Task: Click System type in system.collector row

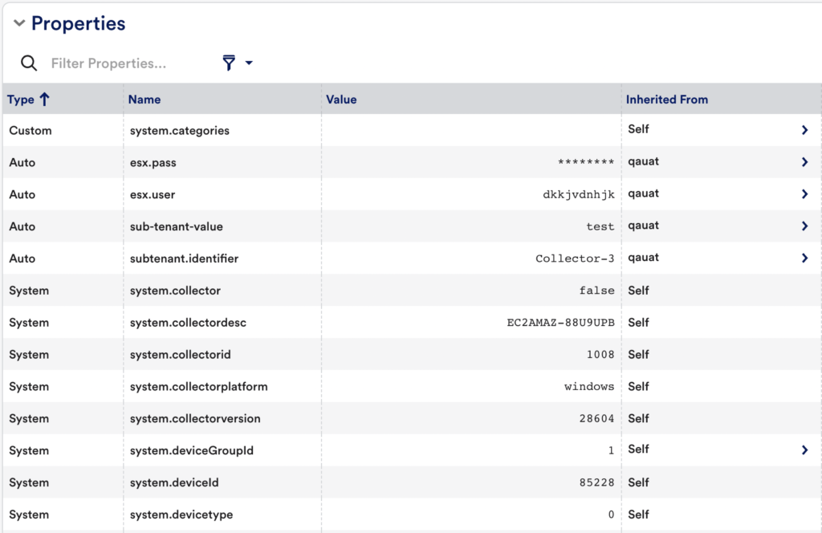Action: (29, 291)
